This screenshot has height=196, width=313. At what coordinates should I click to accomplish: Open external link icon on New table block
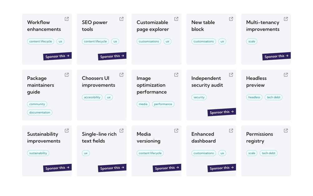[231, 19]
